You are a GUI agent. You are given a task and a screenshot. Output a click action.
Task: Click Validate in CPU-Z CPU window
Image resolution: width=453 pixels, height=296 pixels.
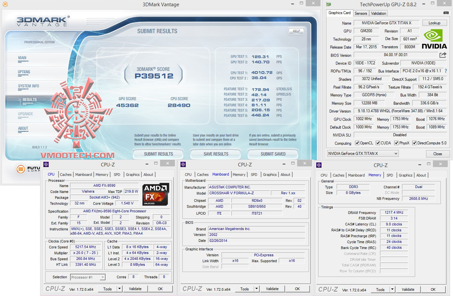[135, 289]
